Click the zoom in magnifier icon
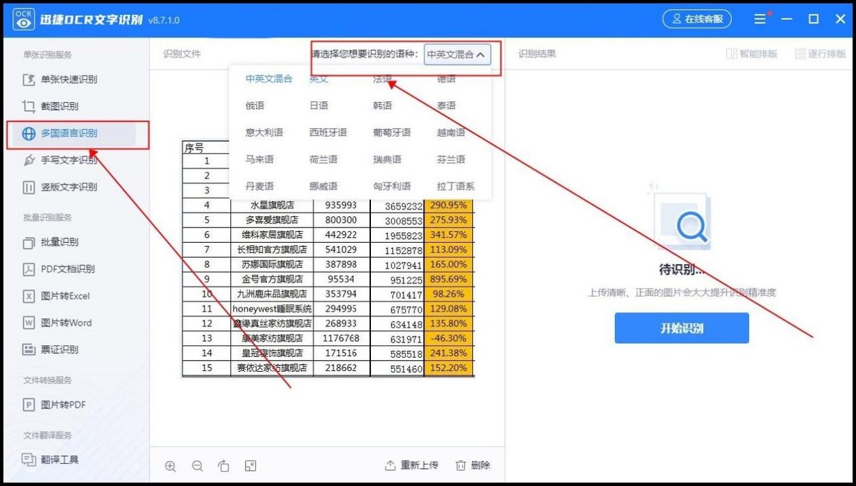The image size is (856, 486). [x=170, y=465]
